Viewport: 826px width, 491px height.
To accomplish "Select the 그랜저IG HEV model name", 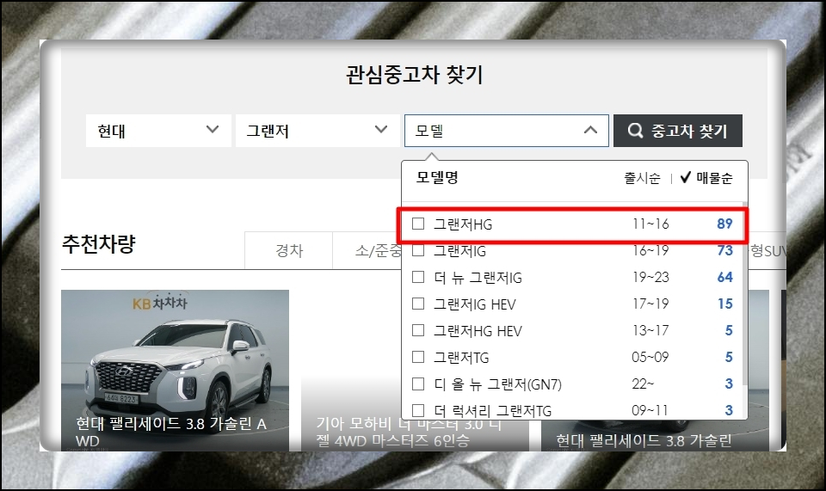I will 475,304.
